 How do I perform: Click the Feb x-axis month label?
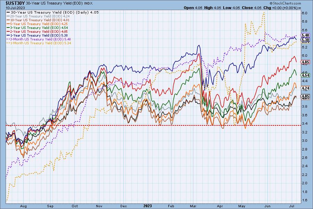coord(171,206)
